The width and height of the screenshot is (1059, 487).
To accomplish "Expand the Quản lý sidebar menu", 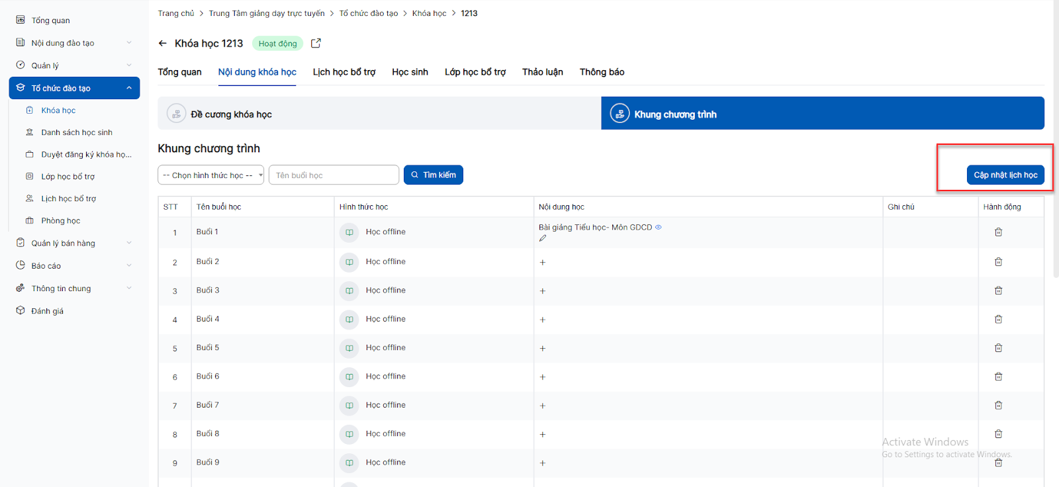I will click(x=74, y=66).
